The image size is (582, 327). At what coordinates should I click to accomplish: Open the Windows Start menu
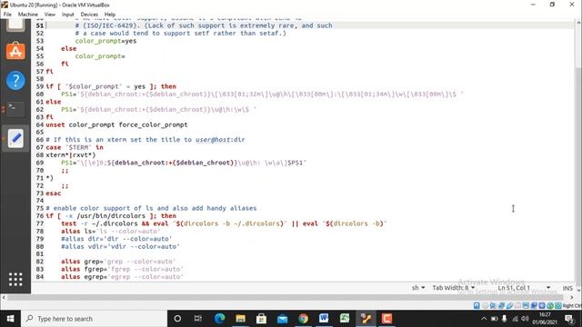(x=10, y=319)
